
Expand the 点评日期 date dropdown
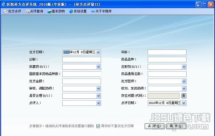coord(184,103)
